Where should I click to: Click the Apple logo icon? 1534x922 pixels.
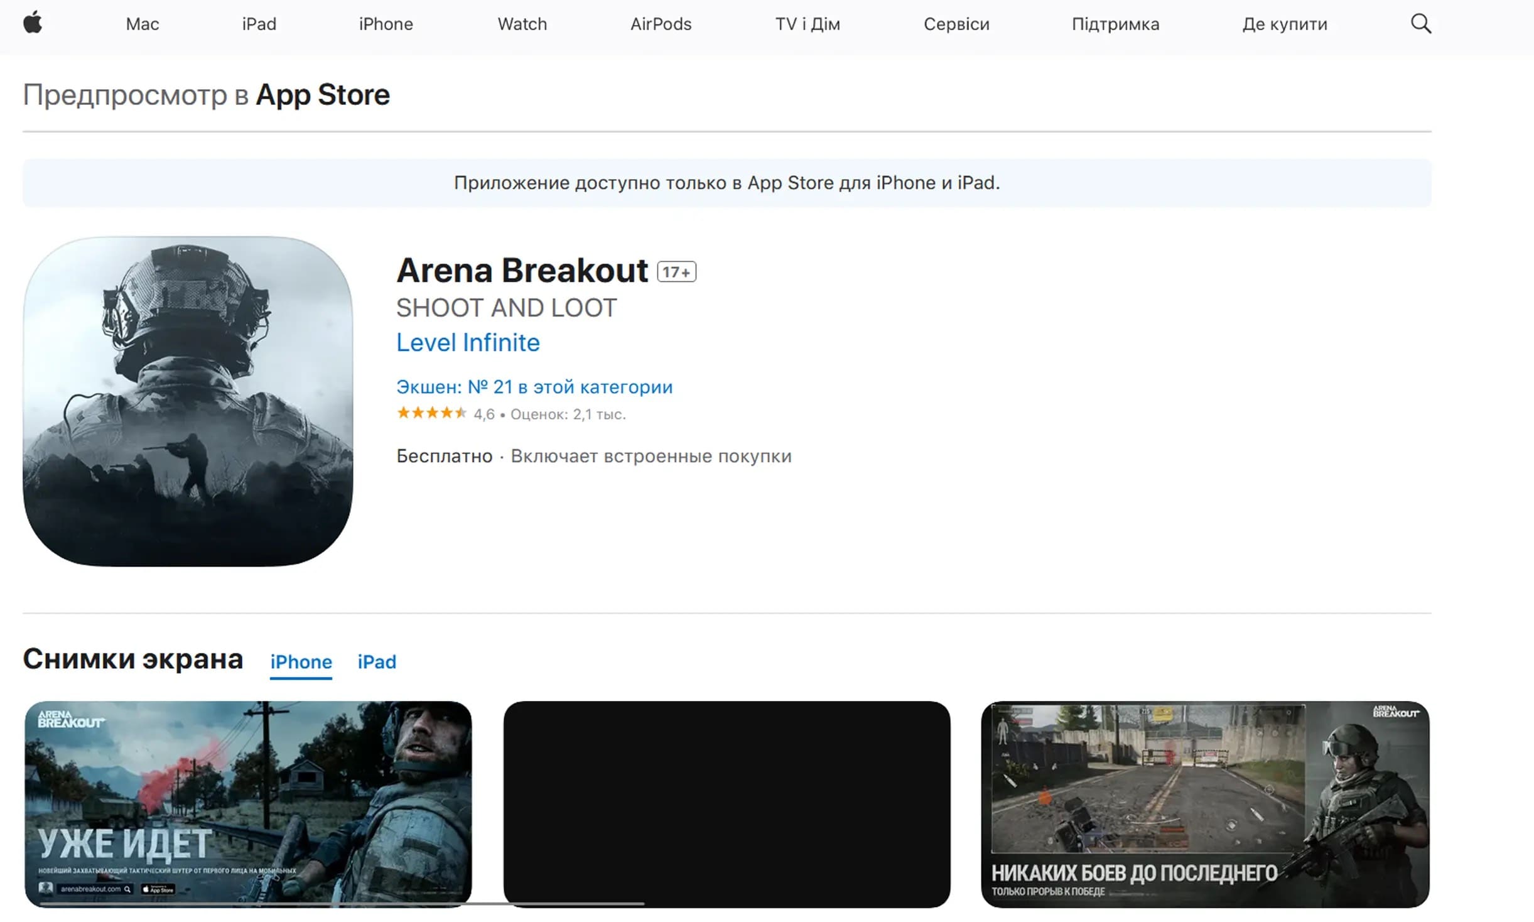33,23
